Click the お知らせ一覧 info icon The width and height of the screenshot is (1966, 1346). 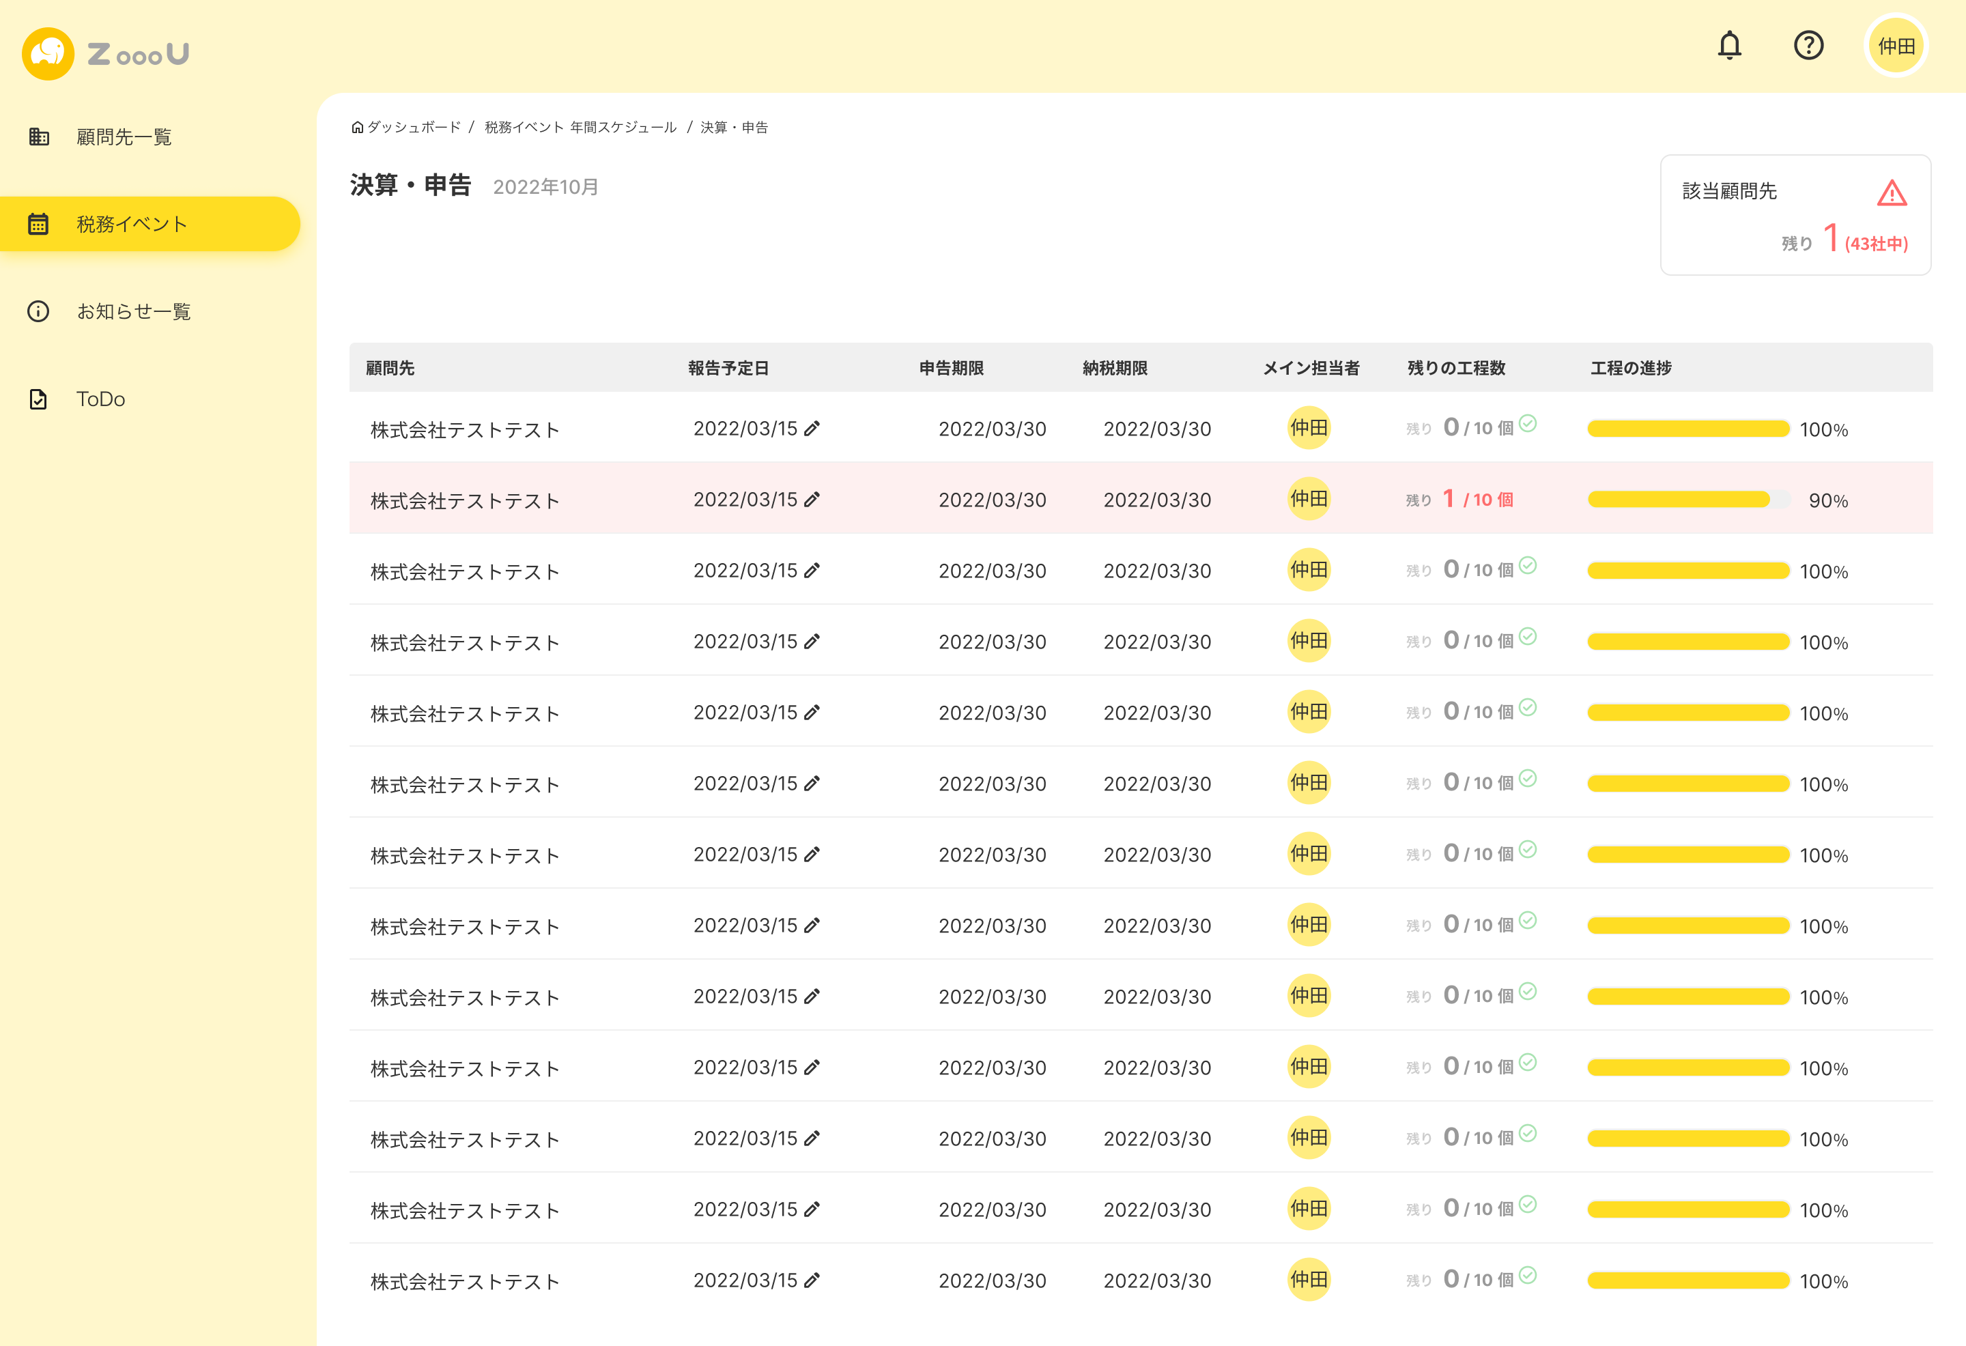pos(38,311)
